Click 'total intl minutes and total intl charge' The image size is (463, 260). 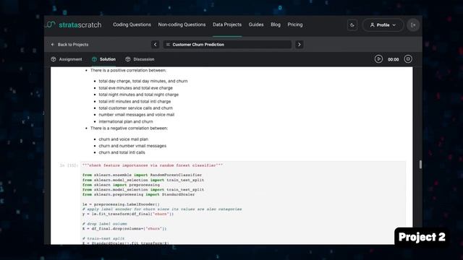(x=135, y=101)
